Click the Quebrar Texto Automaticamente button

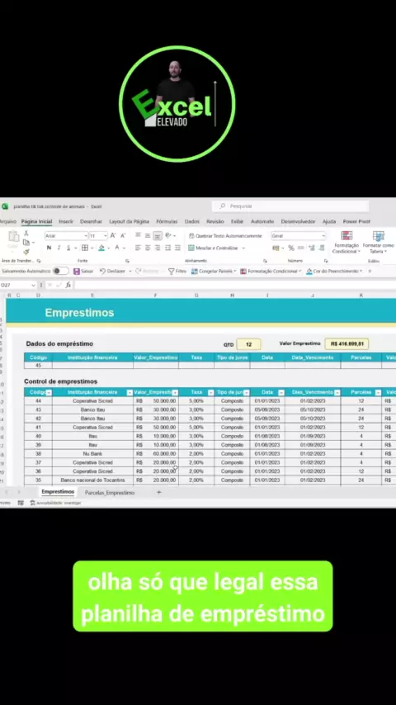[x=225, y=235]
